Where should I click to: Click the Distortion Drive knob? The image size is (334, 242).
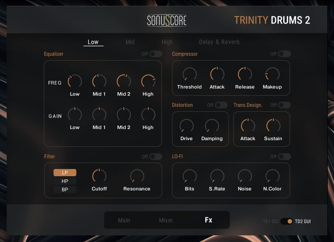(187, 126)
